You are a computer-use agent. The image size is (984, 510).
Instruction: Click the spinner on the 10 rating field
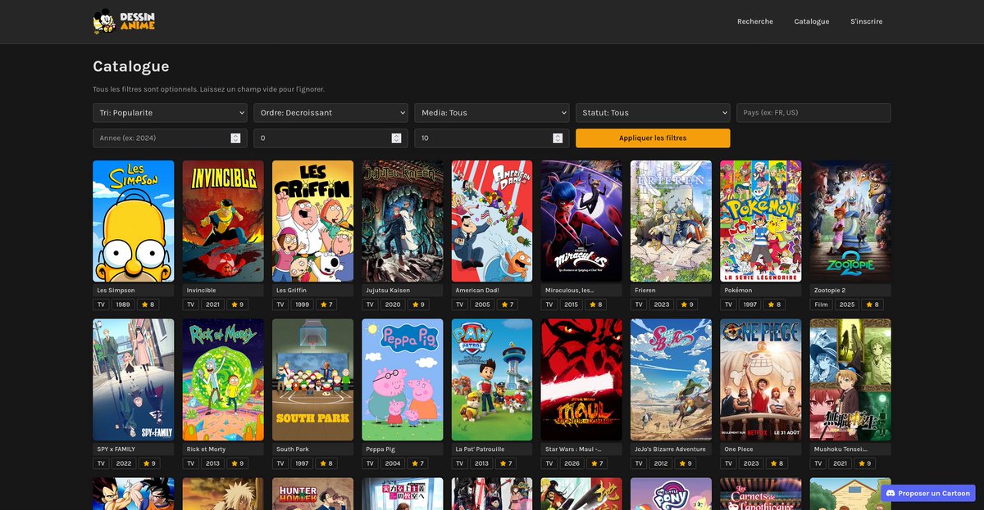pos(557,138)
